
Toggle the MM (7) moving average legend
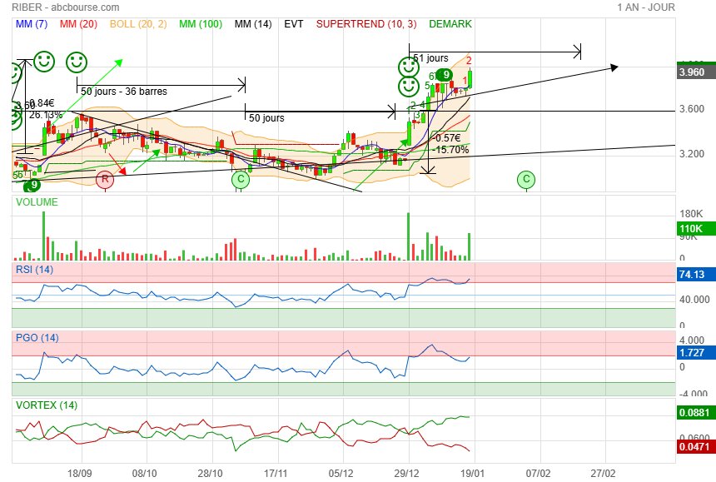pyautogui.click(x=32, y=25)
